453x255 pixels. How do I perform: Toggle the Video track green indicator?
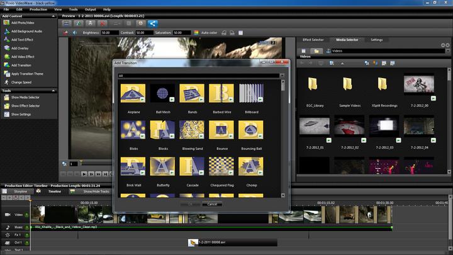point(26,215)
